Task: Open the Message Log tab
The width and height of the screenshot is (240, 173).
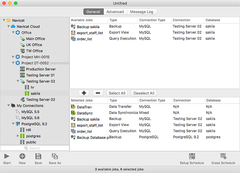Action: (142, 12)
